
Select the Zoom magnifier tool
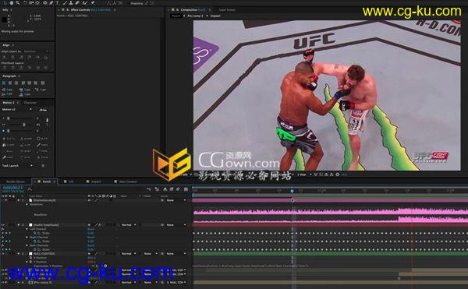(18, 3)
